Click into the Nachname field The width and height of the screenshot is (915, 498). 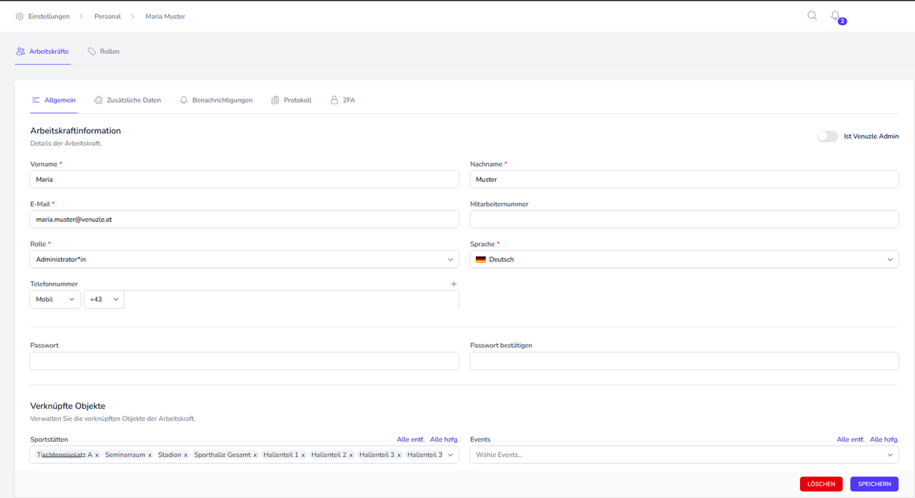684,179
